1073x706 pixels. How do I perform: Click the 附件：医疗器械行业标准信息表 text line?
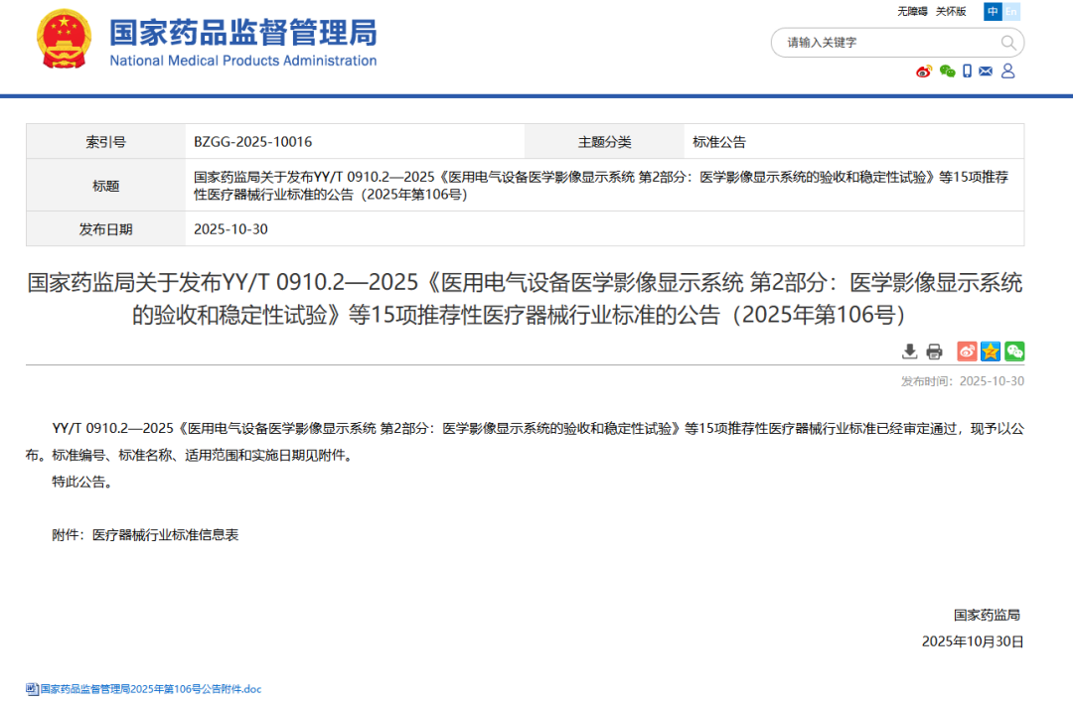click(x=145, y=535)
